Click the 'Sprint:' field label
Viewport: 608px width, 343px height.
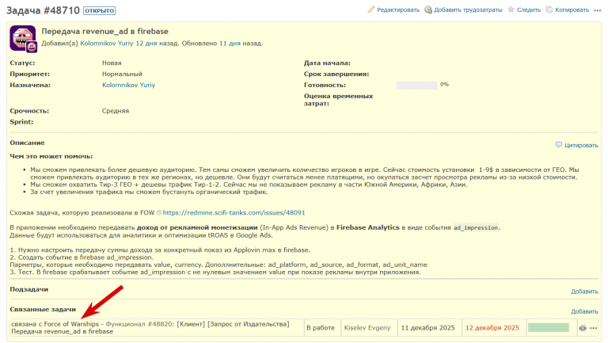[21, 122]
